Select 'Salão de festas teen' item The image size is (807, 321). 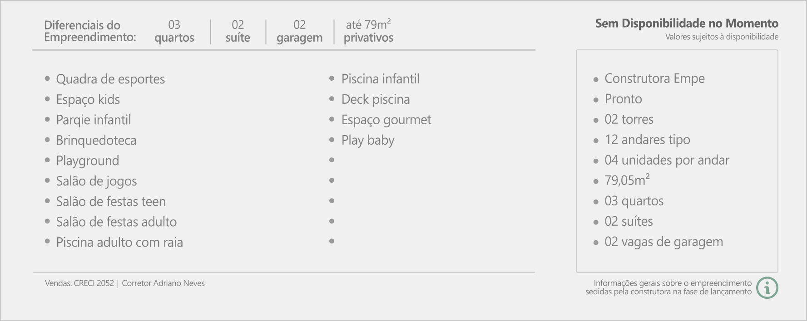pyautogui.click(x=111, y=202)
